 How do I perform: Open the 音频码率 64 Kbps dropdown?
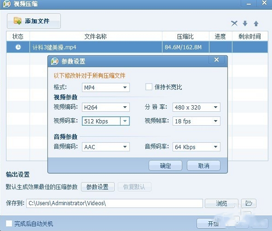coord(196,147)
